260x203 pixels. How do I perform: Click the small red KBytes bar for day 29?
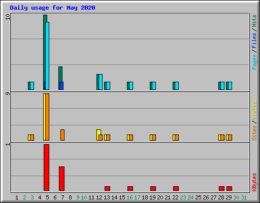click(x=229, y=188)
